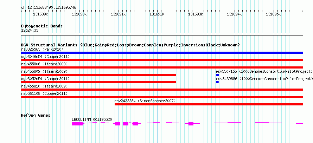313x143 pixels.
Task: Select the DGV Structural Variants track title
Action: point(130,45)
